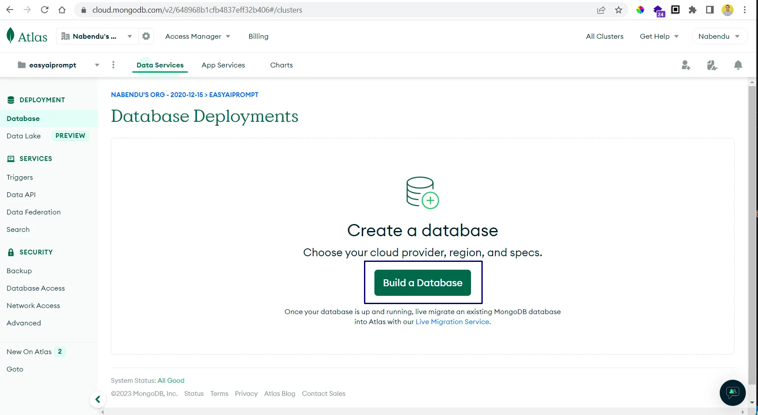
Task: Open the Extensions puzzle icon
Action: 693,10
